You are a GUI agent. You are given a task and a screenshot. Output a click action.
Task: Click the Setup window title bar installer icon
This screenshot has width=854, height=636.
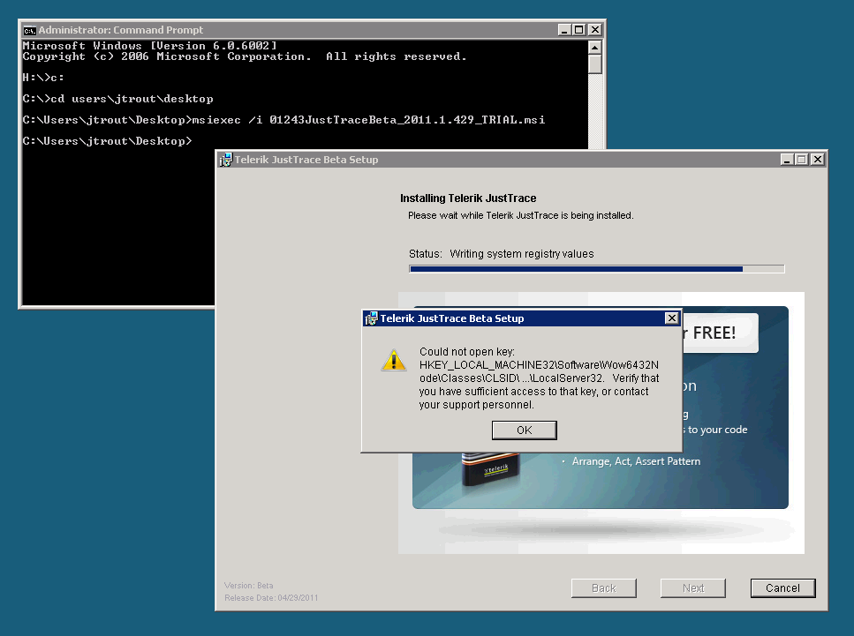tap(225, 160)
